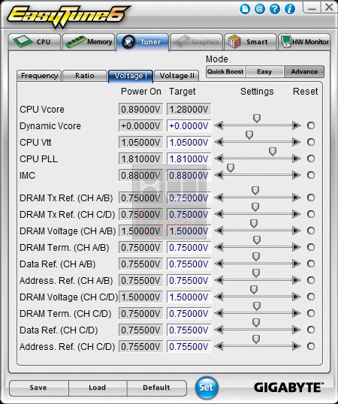Click the Data Ref. (CH C/D) target field
Image resolution: width=338 pixels, height=404 pixels.
pyautogui.click(x=189, y=330)
